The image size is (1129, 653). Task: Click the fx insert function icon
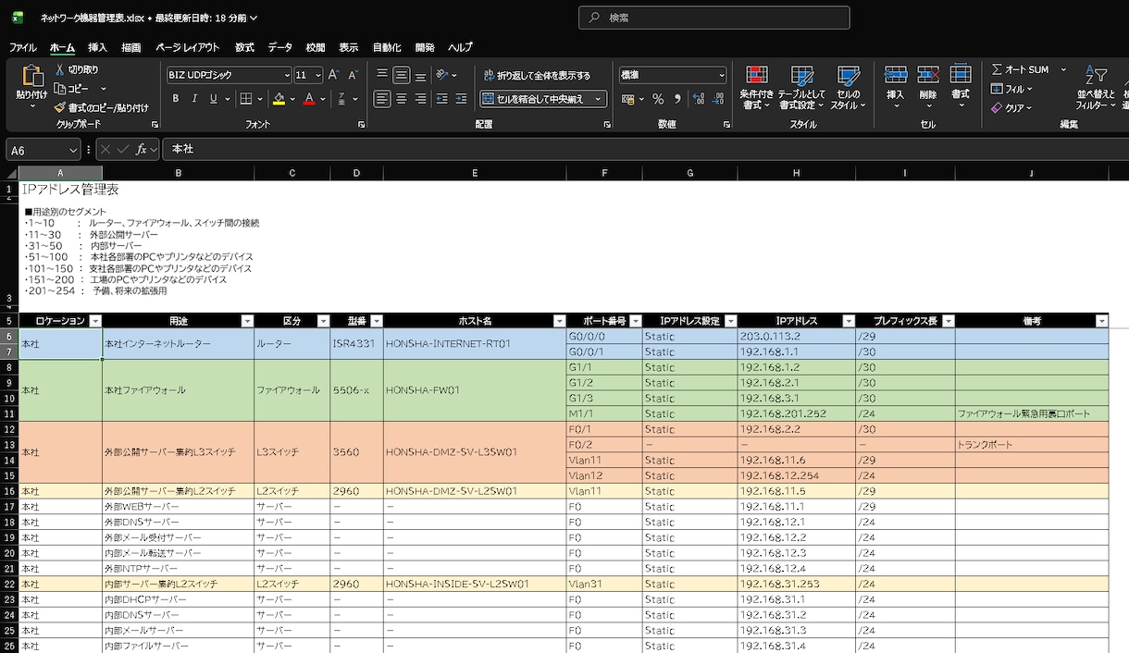pos(142,149)
